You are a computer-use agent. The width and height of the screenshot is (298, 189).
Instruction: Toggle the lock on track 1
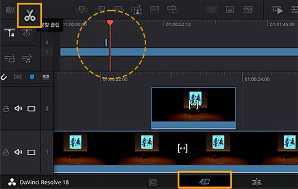(6, 152)
